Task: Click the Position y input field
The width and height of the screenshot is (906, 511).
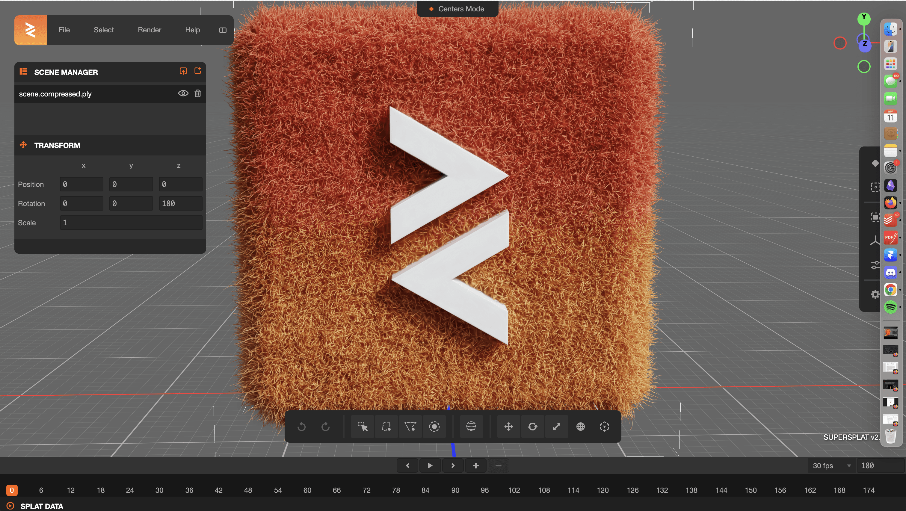Action: tap(131, 184)
